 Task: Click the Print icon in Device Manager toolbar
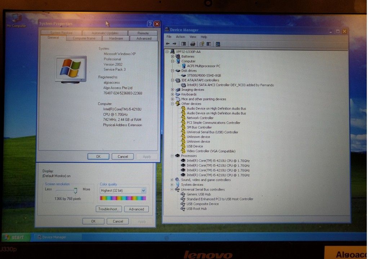(x=193, y=44)
